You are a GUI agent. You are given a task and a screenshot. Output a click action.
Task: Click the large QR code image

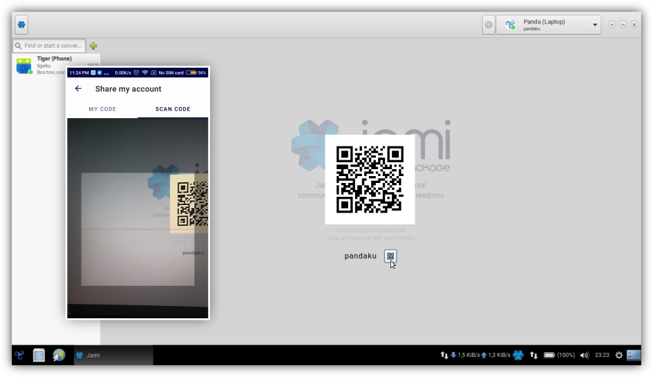370,180
